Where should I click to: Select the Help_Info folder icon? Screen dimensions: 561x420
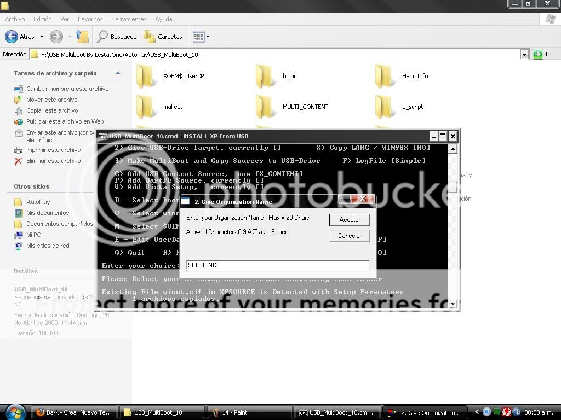(385, 75)
